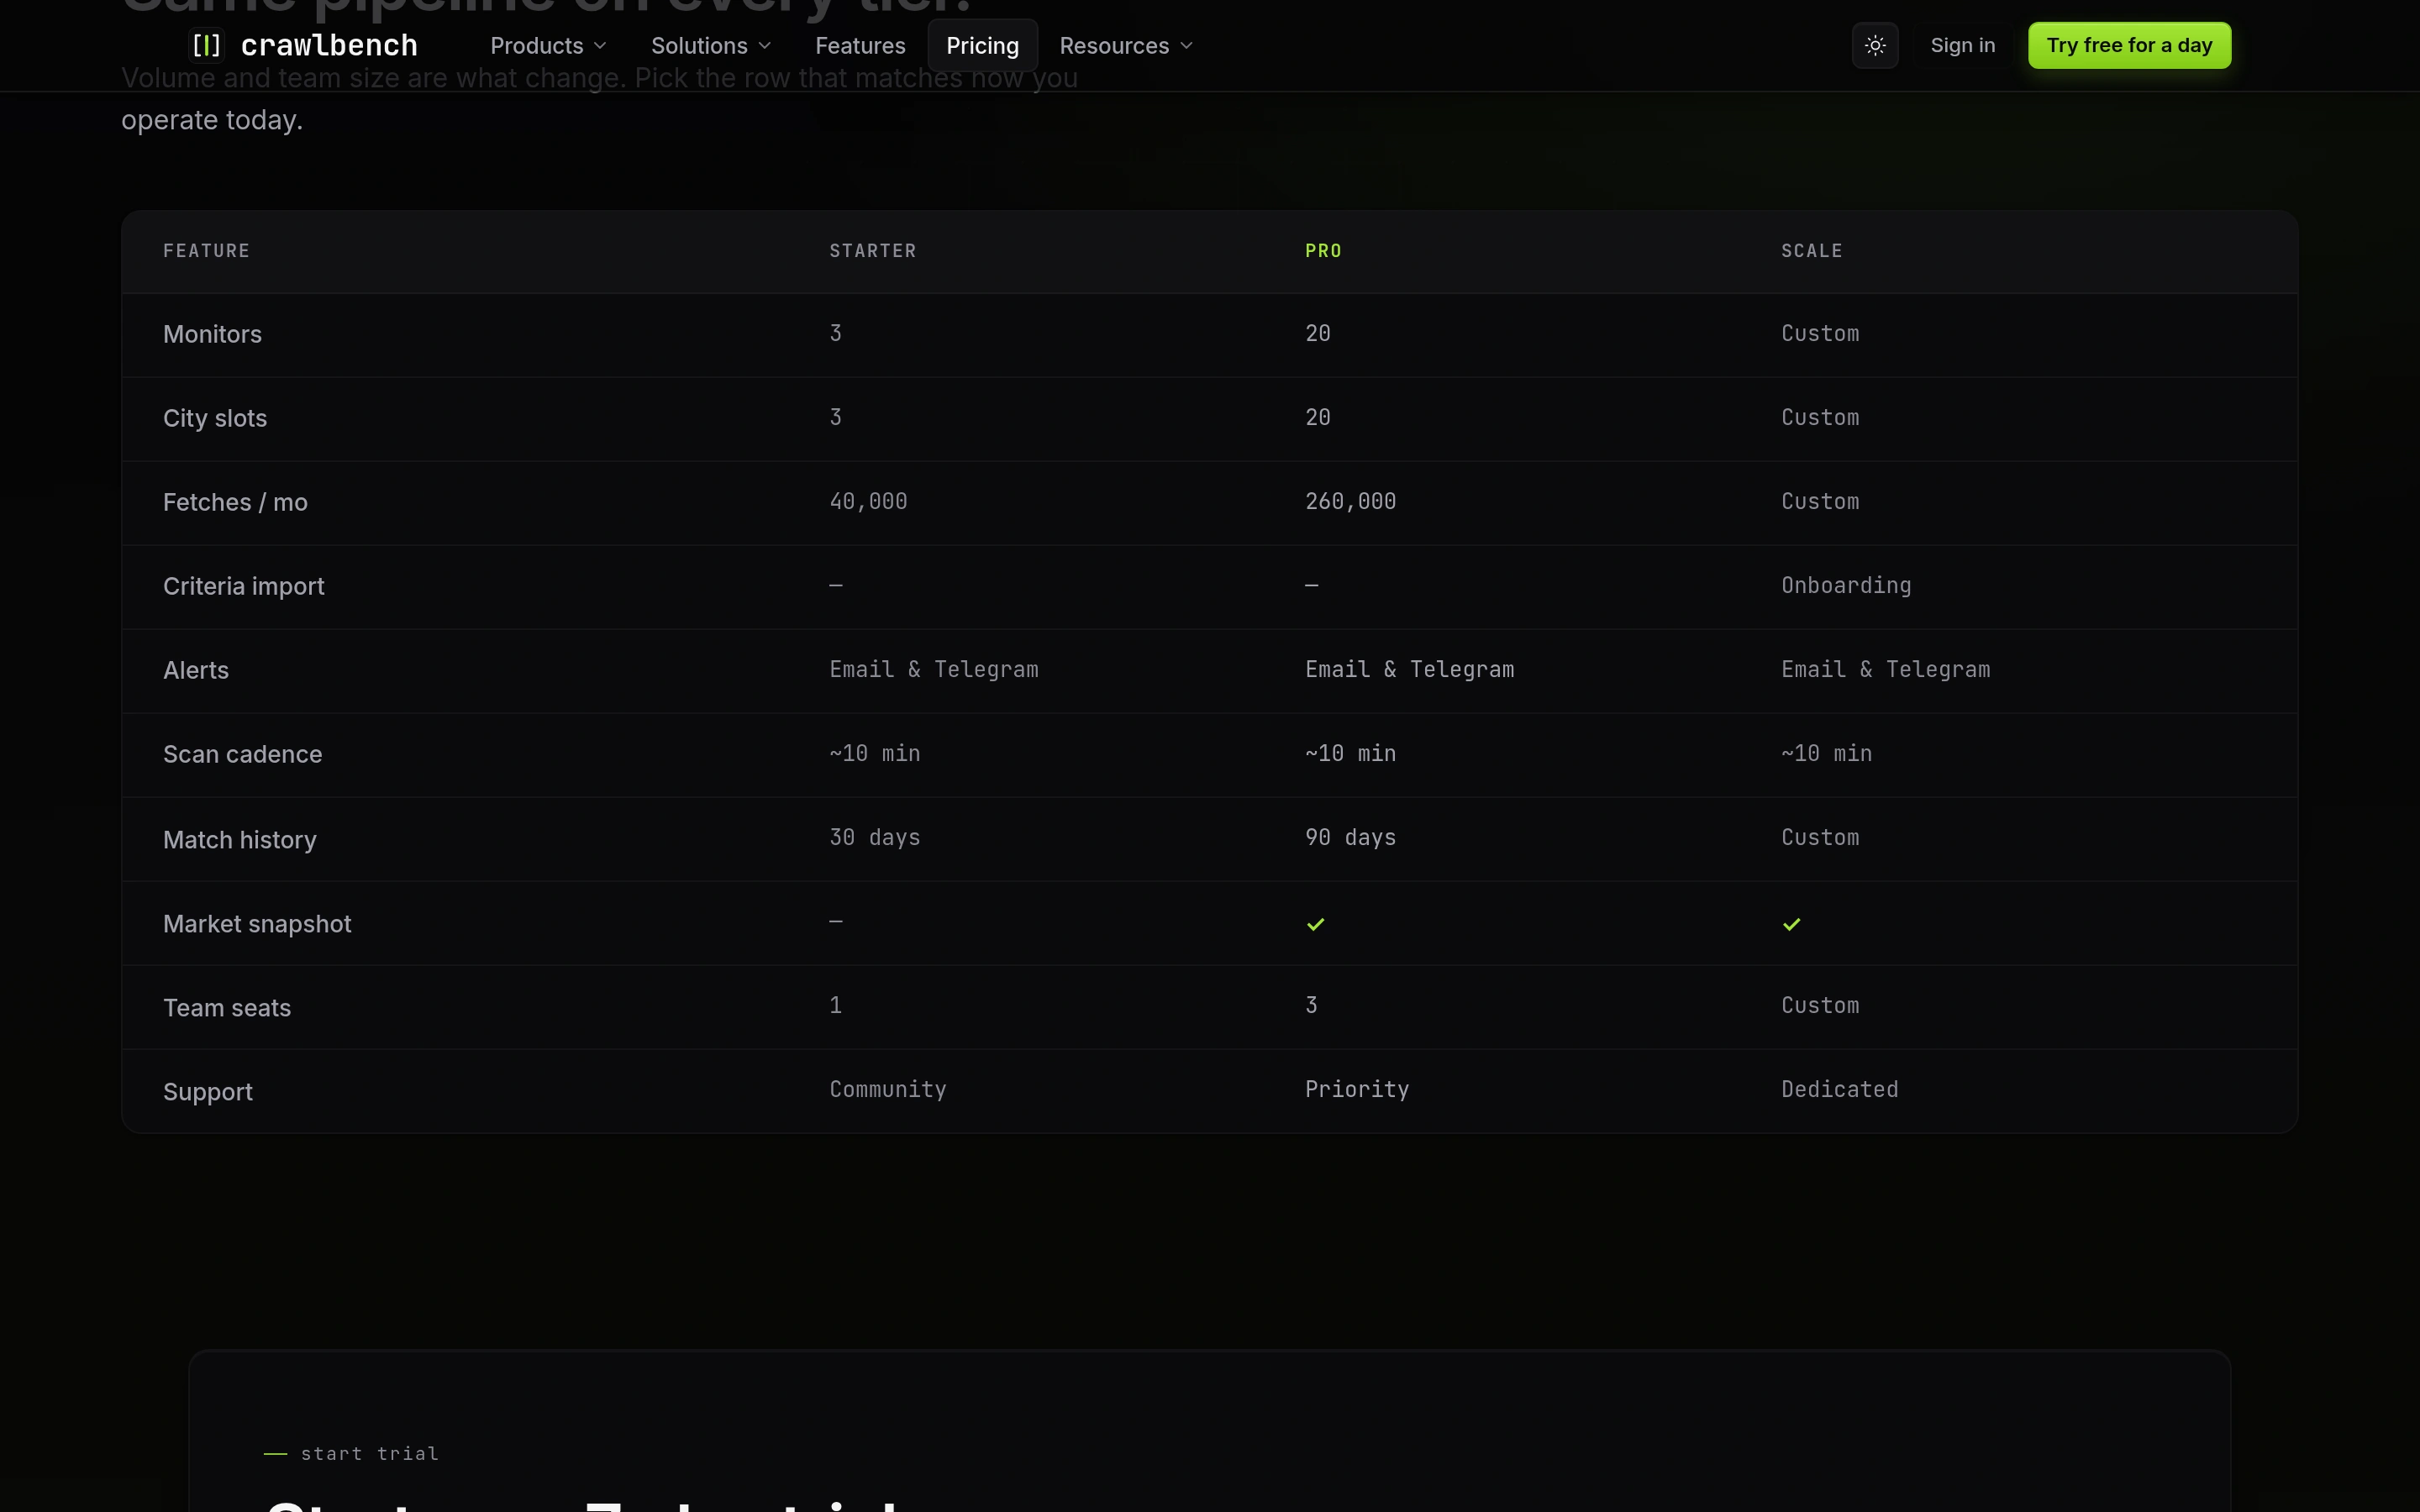The width and height of the screenshot is (2420, 1512).
Task: Open the Resources dropdown menu
Action: pyautogui.click(x=1126, y=45)
